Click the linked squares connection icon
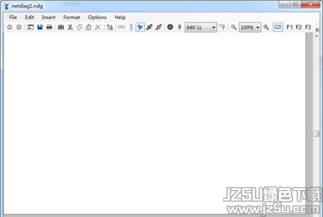The height and width of the screenshot is (217, 323). pyautogui.click(x=159, y=27)
